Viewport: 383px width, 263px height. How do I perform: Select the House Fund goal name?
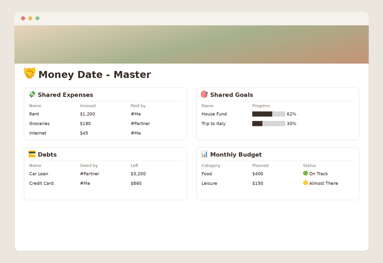click(214, 114)
